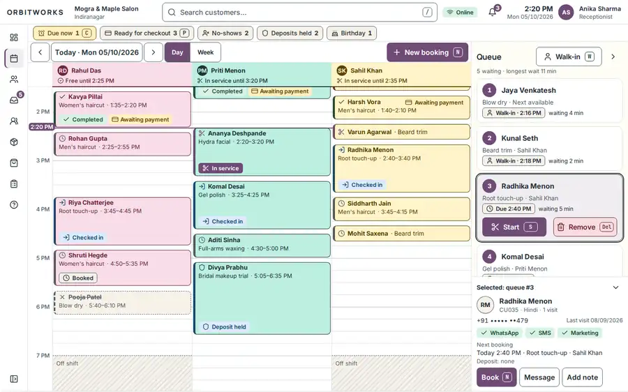
Task: Open Shruti Hegde Women's haircut appointment
Action: pos(122,268)
